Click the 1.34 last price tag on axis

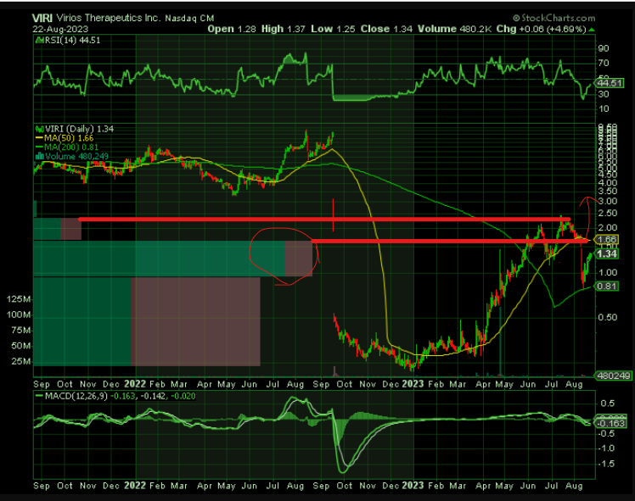point(607,254)
